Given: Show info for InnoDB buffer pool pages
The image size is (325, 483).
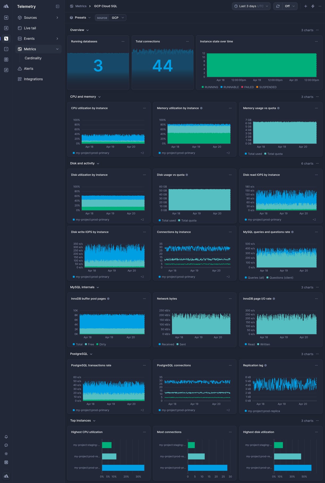Looking at the screenshot, I should click(x=108, y=299).
